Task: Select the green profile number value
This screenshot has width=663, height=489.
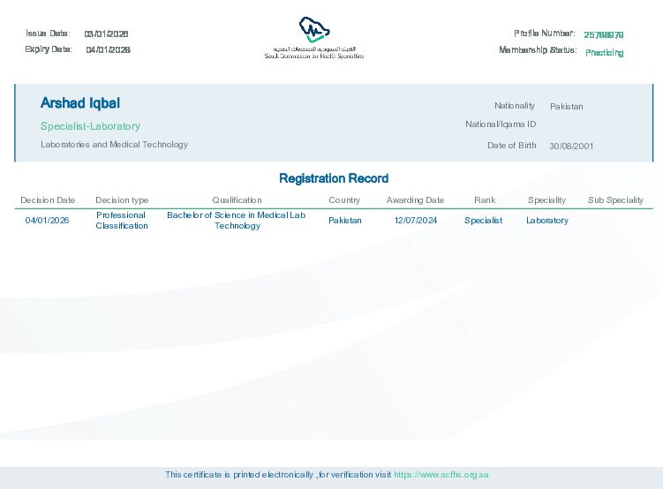Action: click(603, 35)
